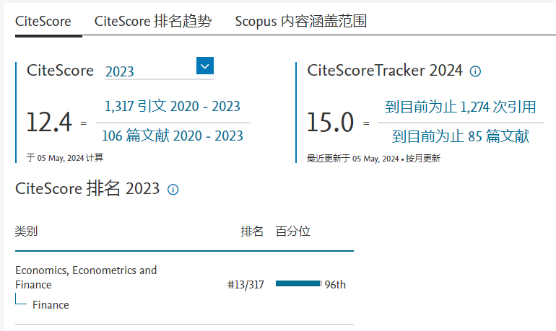Click the 12.4 CiteScore value

click(49, 123)
